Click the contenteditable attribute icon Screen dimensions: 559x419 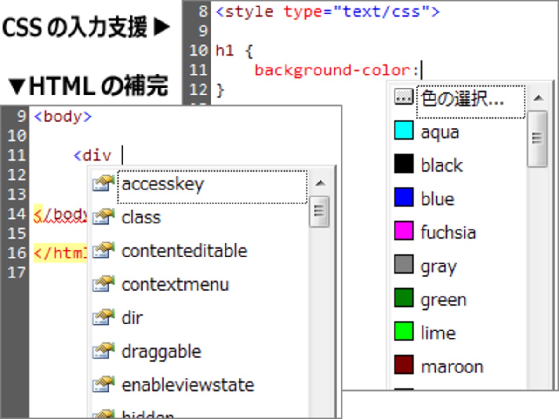pos(103,251)
